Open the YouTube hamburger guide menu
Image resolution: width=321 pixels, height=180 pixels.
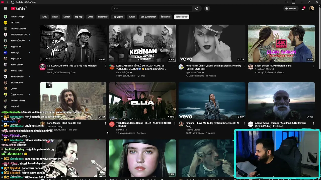coord(6,8)
